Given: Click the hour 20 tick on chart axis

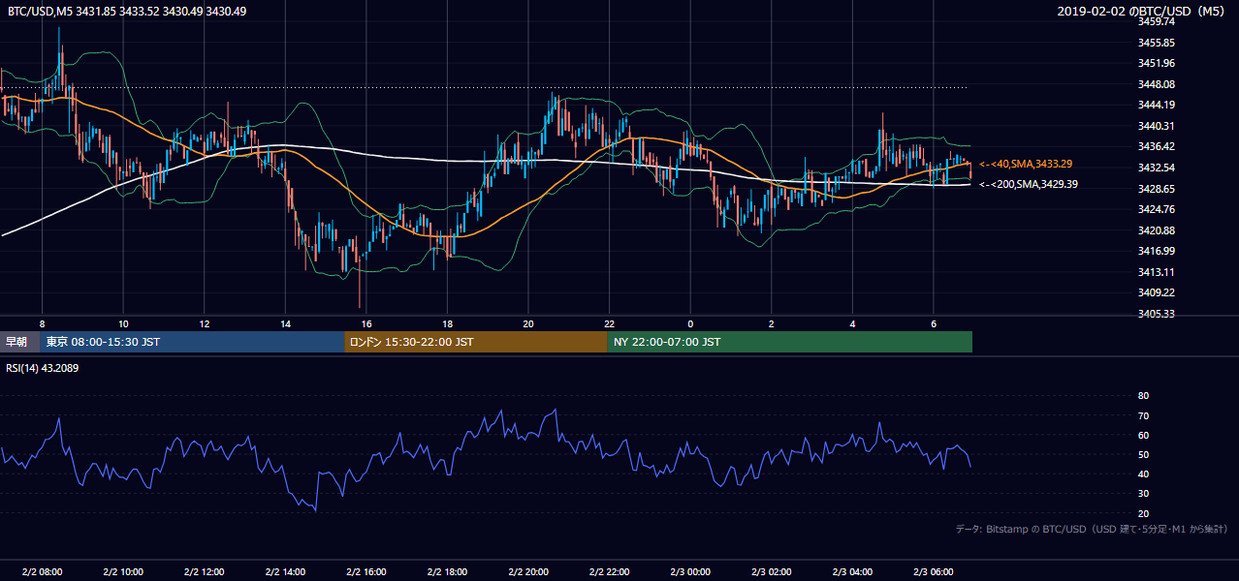Looking at the screenshot, I should 528,322.
